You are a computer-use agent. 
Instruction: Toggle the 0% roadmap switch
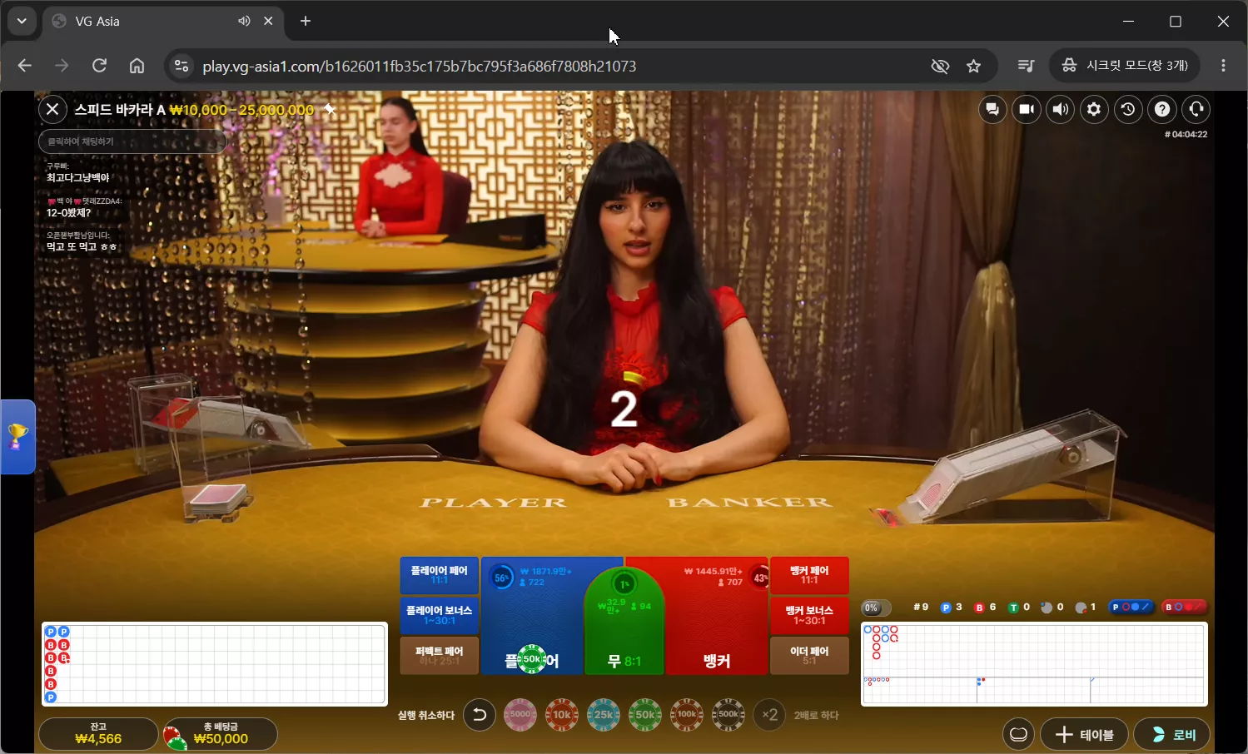[x=876, y=608]
